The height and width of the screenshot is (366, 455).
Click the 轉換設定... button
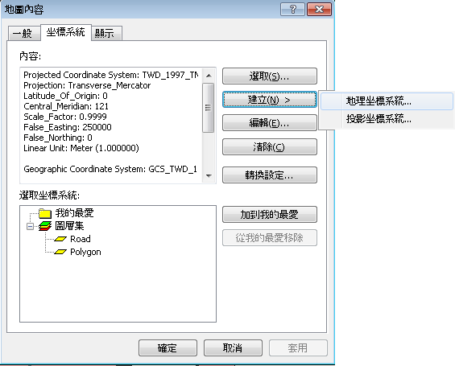269,175
